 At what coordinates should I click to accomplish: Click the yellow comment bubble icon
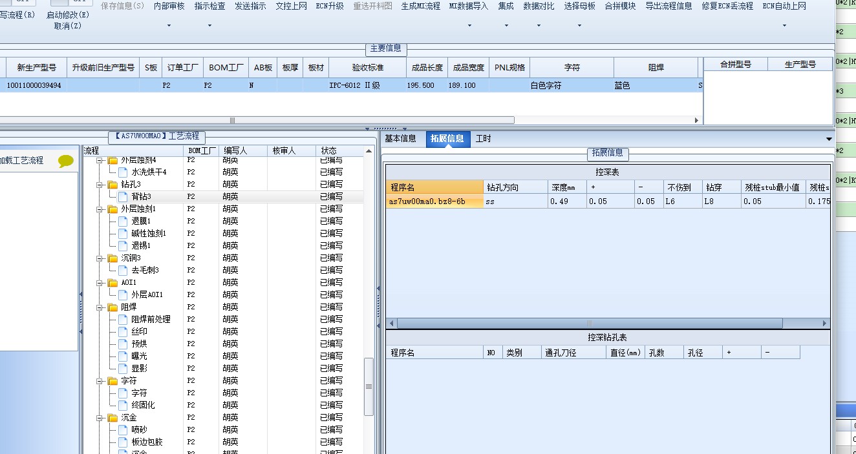click(66, 161)
